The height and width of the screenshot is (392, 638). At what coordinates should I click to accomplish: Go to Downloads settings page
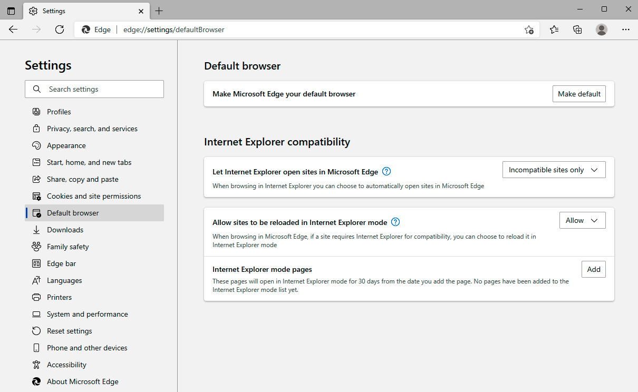[x=65, y=230]
